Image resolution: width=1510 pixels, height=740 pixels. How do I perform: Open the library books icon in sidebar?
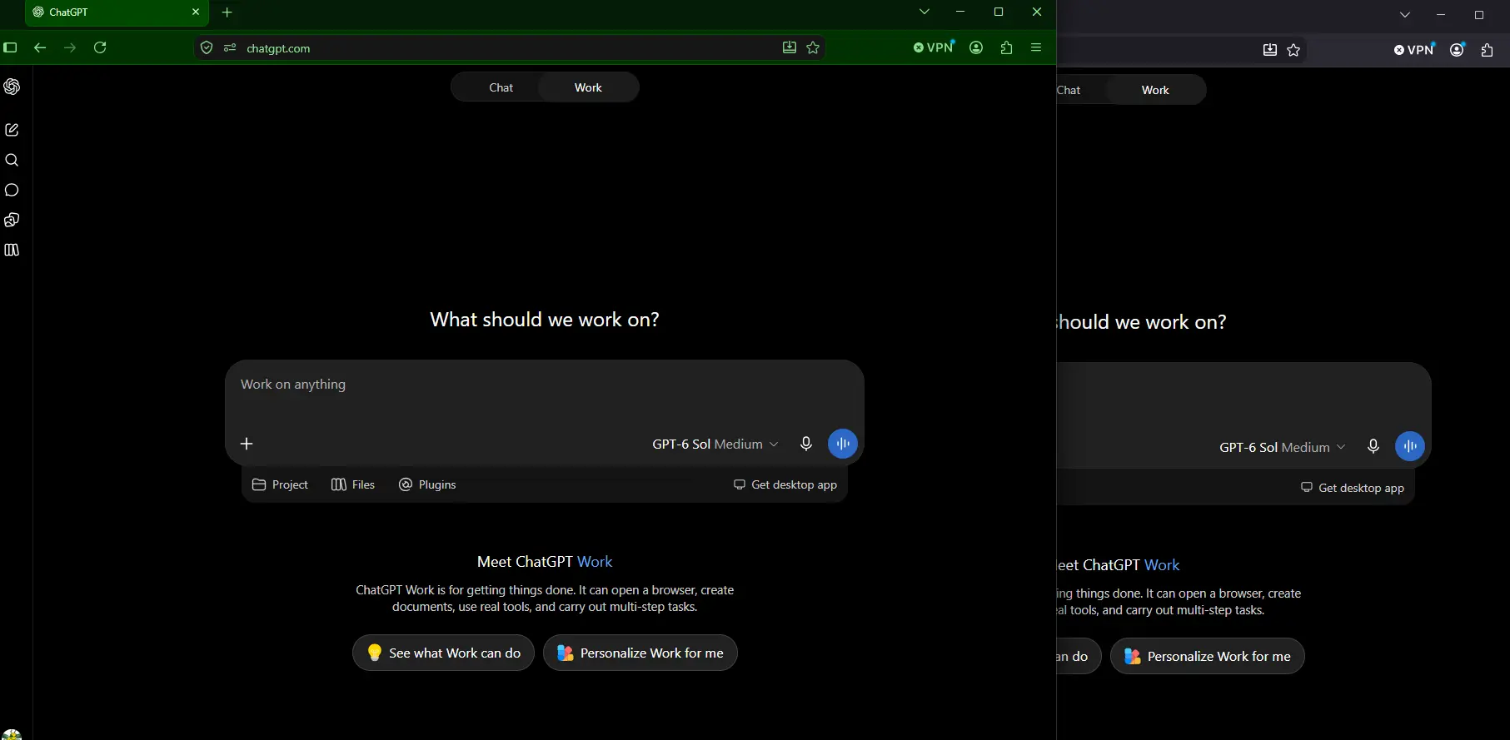coord(12,250)
